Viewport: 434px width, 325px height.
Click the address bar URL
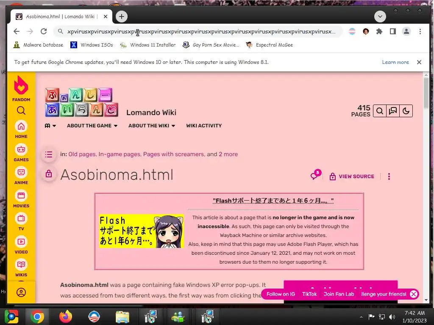[201, 31]
